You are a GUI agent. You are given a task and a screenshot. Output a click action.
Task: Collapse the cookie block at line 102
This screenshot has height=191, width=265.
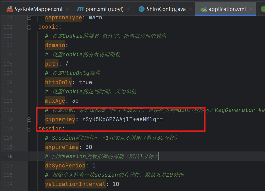coord(29,27)
